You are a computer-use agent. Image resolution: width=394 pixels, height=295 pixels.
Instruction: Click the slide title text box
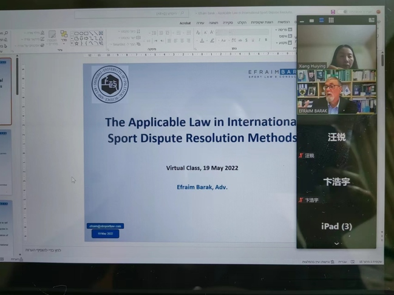pos(200,129)
